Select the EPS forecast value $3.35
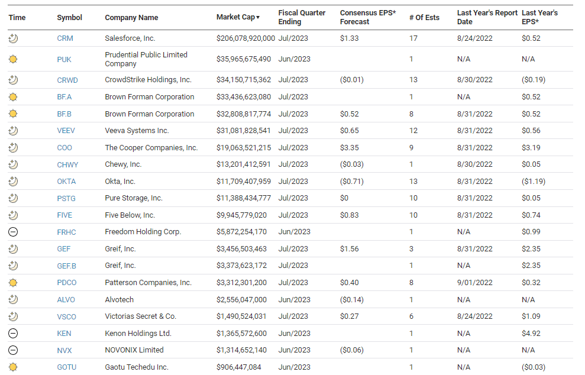Screen dimensions: 585x375 coord(349,148)
